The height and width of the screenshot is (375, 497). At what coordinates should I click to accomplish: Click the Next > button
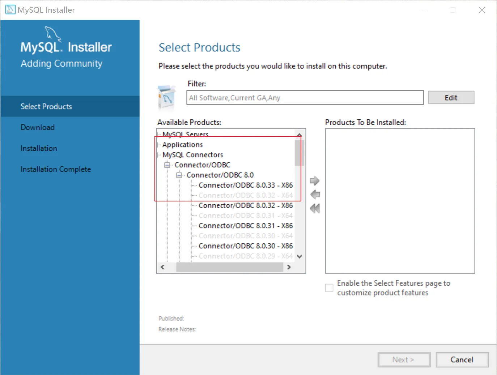coord(404,360)
